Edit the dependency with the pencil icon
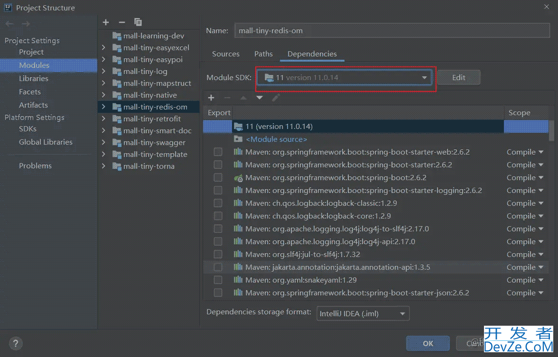The width and height of the screenshot is (558, 357). click(276, 98)
